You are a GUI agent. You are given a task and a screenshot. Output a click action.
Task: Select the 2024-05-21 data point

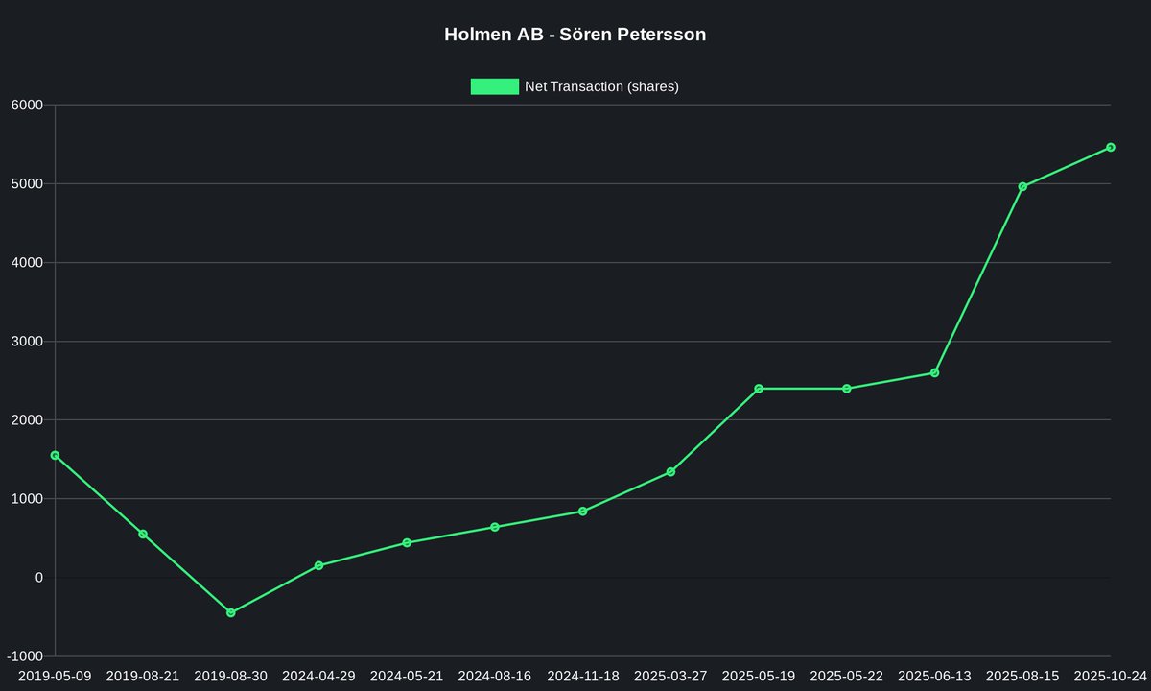407,543
